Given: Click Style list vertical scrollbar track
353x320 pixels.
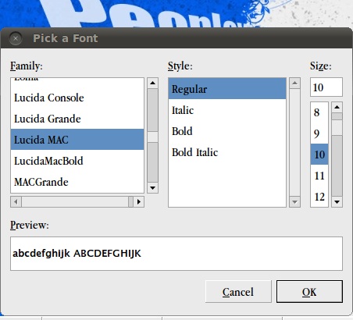Looking at the screenshot, I should click(294, 143).
